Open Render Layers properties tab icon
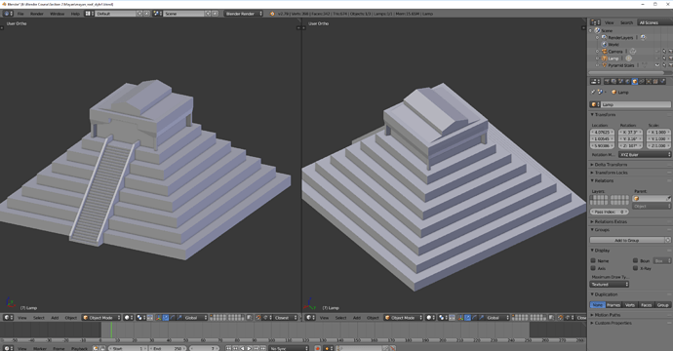 coord(614,81)
